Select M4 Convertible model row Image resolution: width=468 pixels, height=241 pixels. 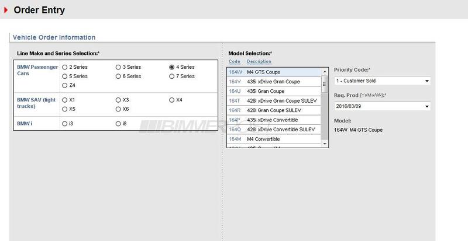274,139
